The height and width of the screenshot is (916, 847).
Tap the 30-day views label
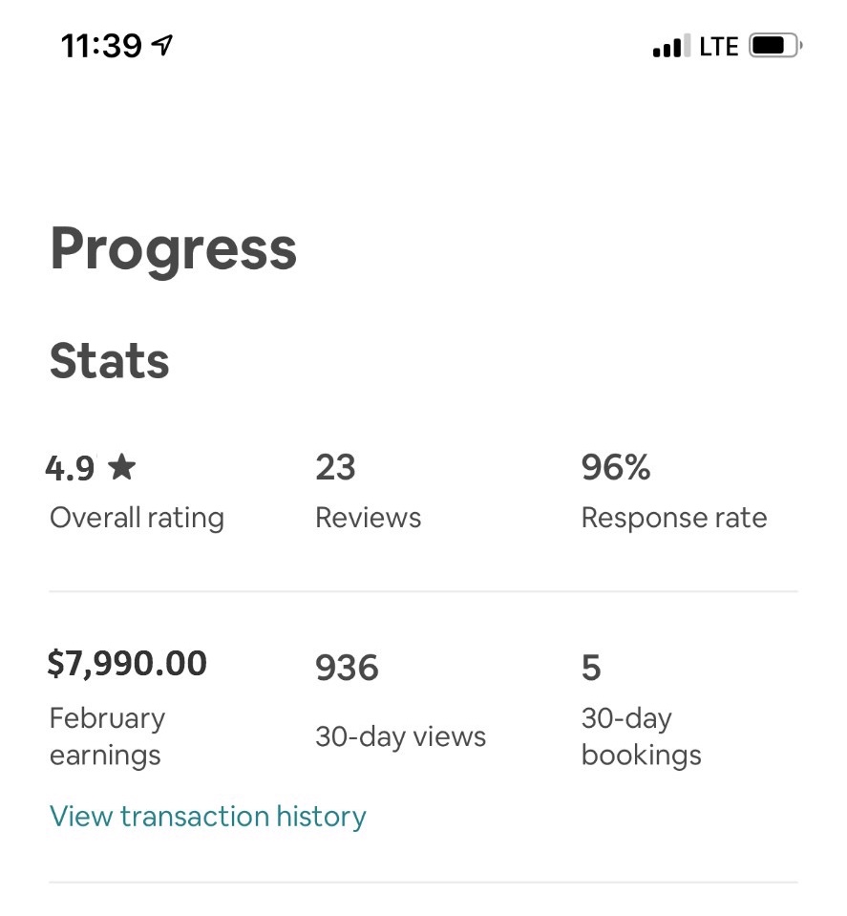tap(401, 736)
